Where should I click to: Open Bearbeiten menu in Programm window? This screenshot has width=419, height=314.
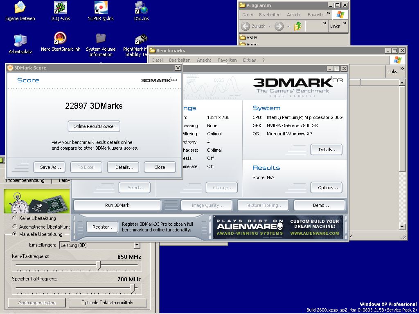click(270, 15)
